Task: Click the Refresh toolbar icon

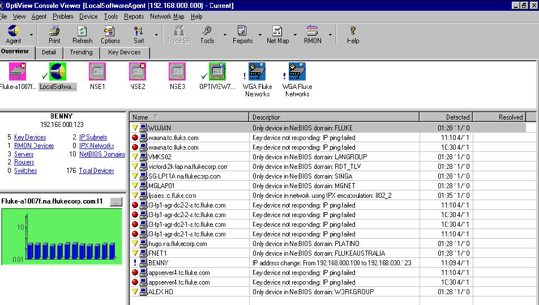Action: 83,31
